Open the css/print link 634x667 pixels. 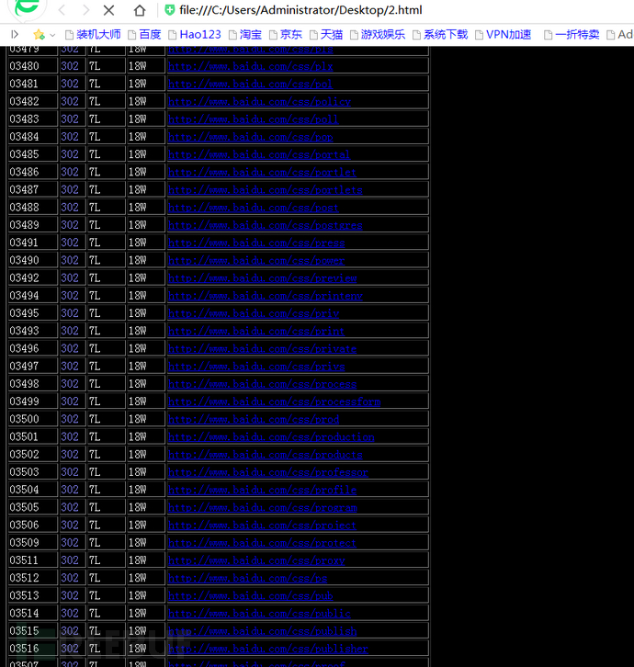point(256,332)
